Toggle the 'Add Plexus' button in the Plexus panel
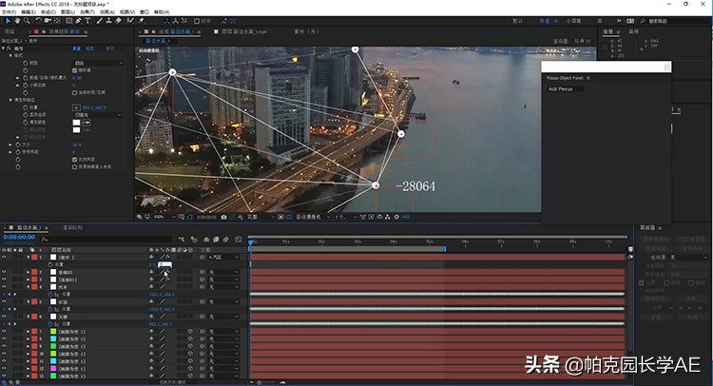Viewport: 713px width, 386px height. point(565,89)
